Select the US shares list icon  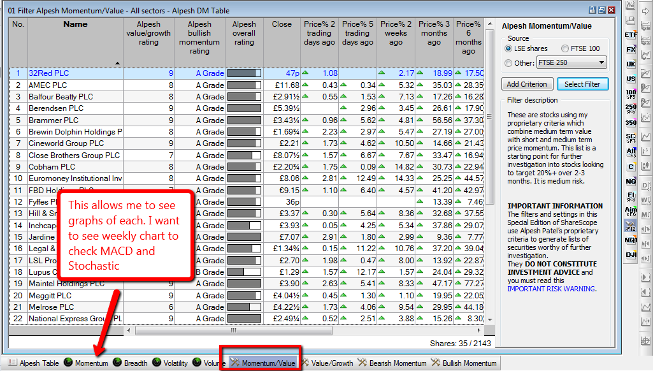point(631,79)
